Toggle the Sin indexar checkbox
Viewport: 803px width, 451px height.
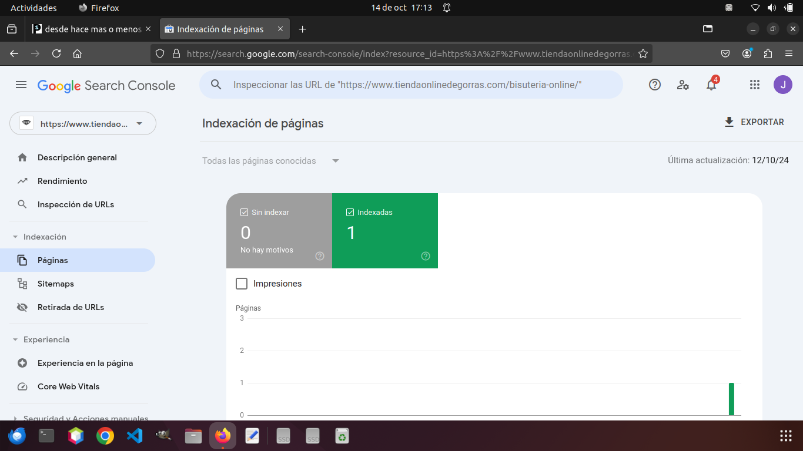[x=245, y=212]
